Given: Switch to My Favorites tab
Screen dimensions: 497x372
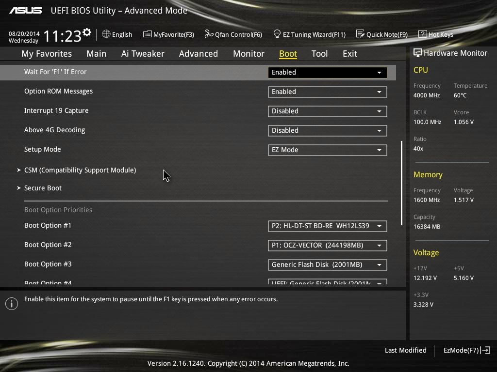Looking at the screenshot, I should (x=47, y=53).
